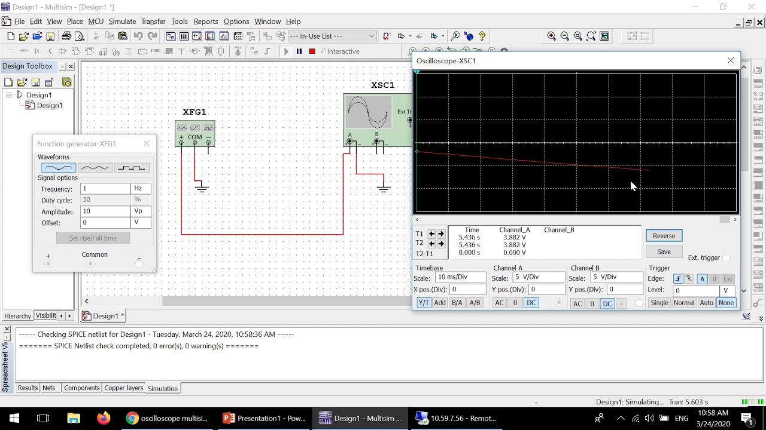
Task: Click Add in the Timebase section
Action: click(x=440, y=303)
